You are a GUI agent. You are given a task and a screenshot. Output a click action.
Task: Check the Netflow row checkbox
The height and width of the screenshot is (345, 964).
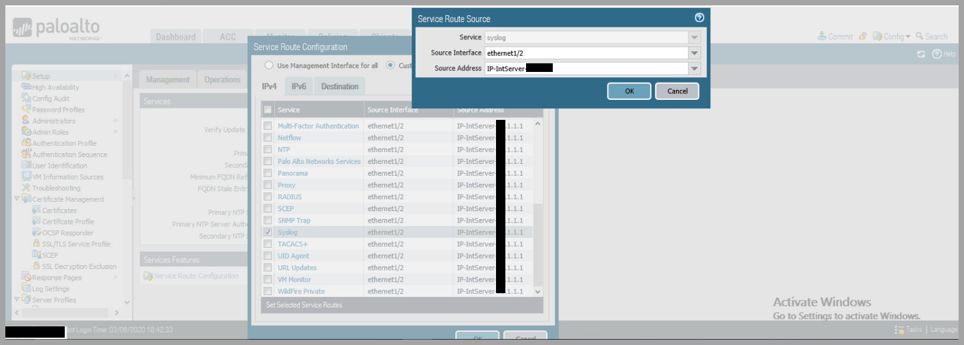[x=268, y=138]
